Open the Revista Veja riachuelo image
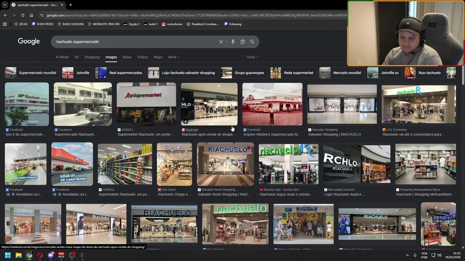This screenshot has height=261, width=465. click(x=288, y=164)
